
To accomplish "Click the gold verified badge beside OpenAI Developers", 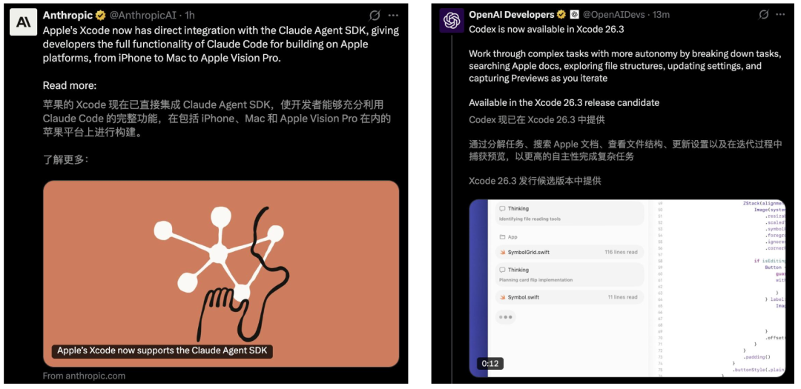I will point(561,15).
